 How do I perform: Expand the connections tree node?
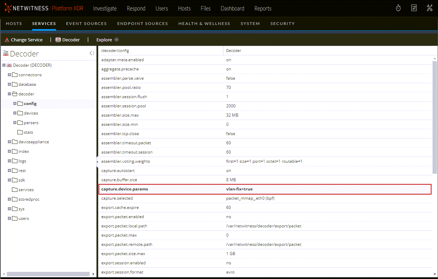(9, 75)
